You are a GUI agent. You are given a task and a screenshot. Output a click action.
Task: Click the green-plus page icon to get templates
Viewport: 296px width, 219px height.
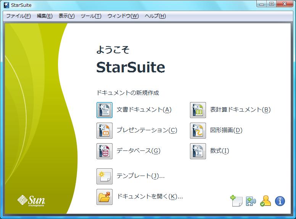[236, 201]
